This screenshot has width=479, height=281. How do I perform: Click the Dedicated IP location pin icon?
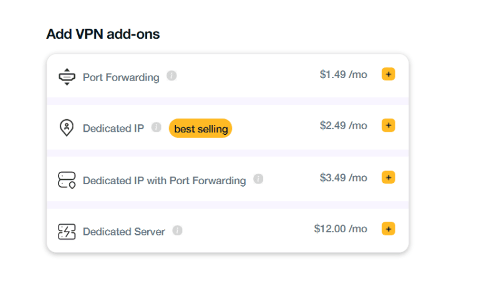click(x=66, y=128)
